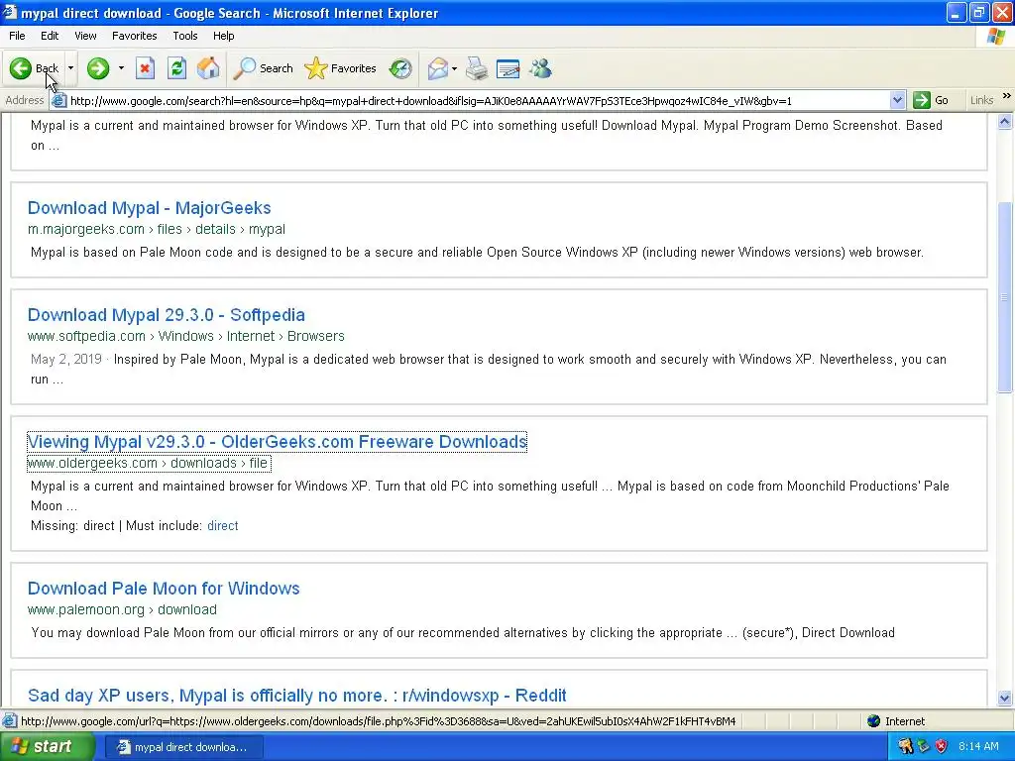The height and width of the screenshot is (761, 1015).
Task: Click the 8:14 AM clock
Action: (978, 746)
